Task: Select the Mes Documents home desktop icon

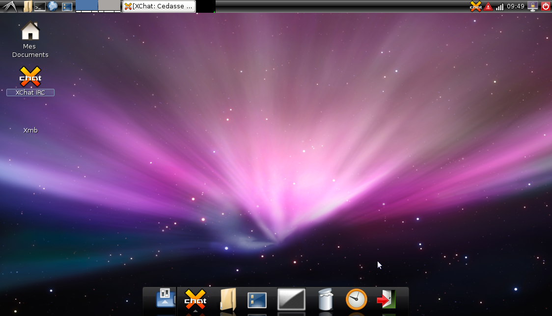Action: [30, 31]
